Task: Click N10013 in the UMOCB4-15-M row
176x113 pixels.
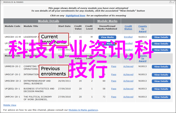Action: pyautogui.click(x=143, y=37)
